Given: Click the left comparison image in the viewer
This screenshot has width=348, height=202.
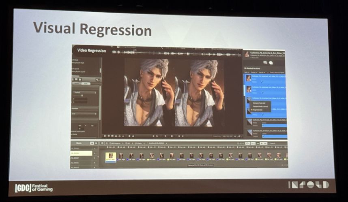Looking at the screenshot, I should pos(146,93).
